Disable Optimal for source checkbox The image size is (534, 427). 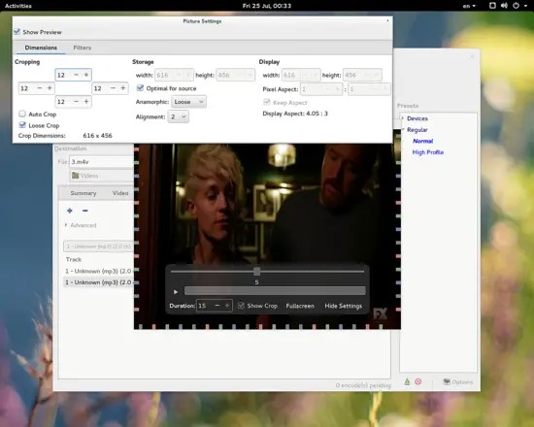pos(140,88)
